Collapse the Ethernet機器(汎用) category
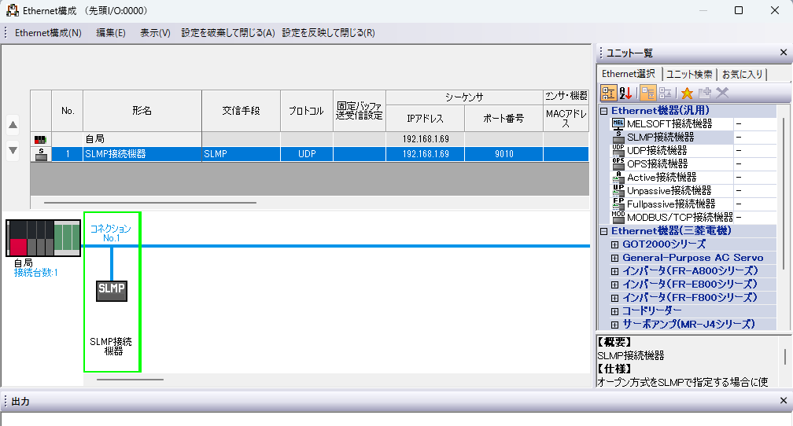793x426 pixels. coord(604,111)
